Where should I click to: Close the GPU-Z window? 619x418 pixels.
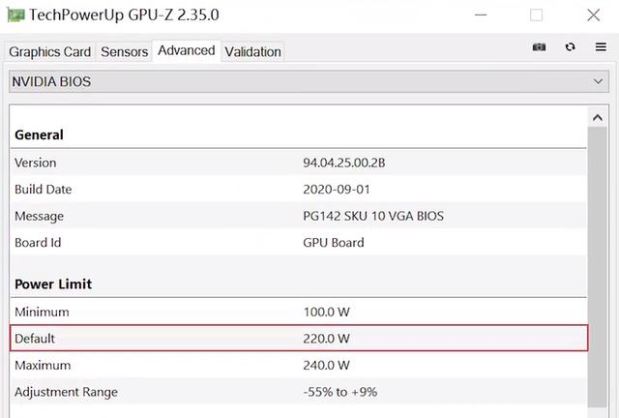click(x=593, y=15)
